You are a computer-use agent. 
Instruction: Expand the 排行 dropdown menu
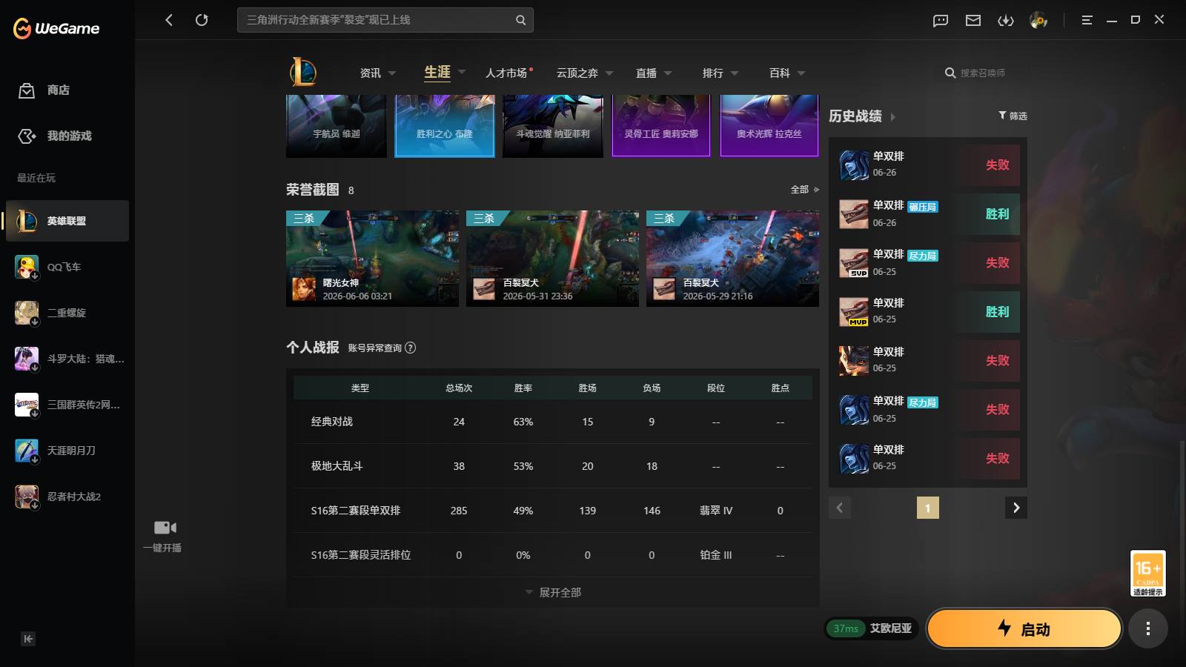pos(735,73)
